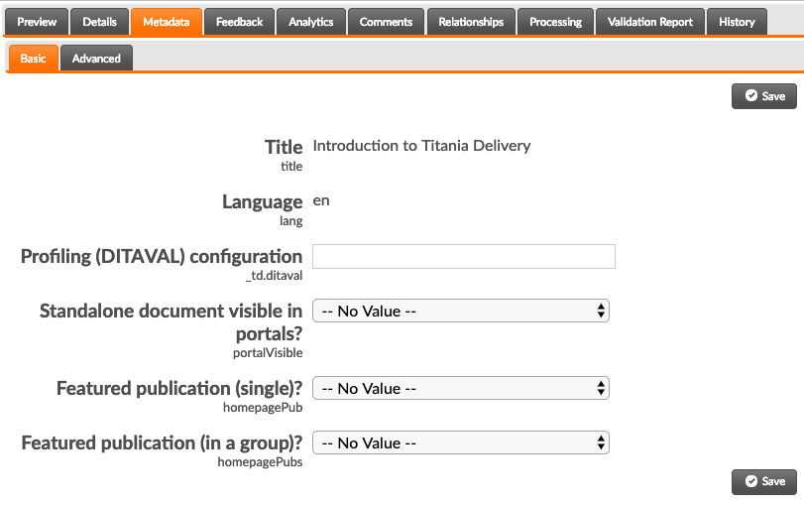This screenshot has width=804, height=505.
Task: Open the Feedback tab
Action: coord(239,22)
